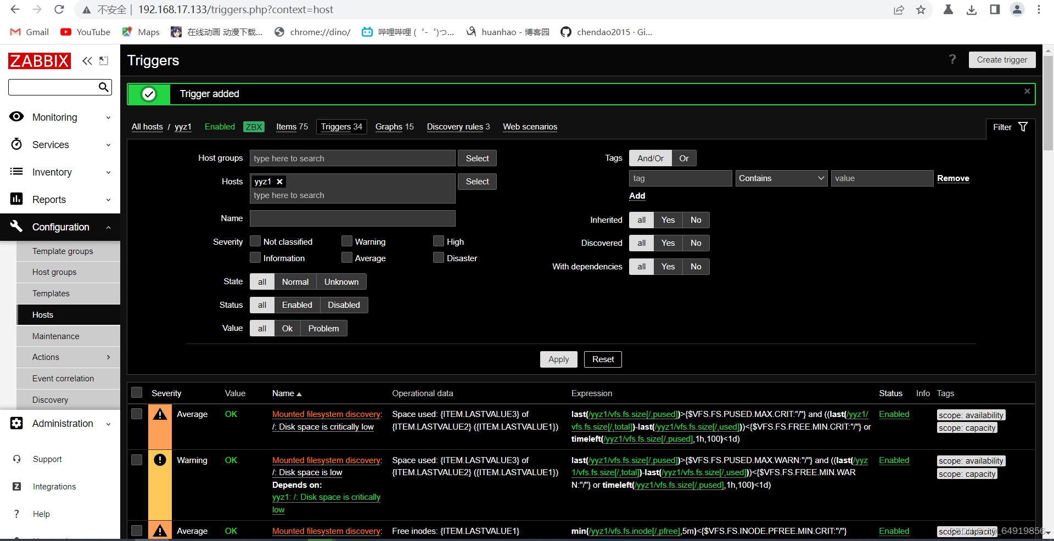Click Warning severity exclamation icon
The height and width of the screenshot is (541, 1054).
click(x=160, y=460)
